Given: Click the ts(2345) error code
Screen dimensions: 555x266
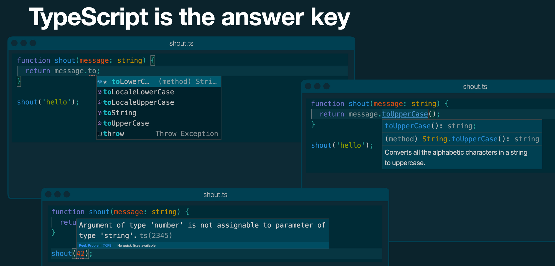Looking at the screenshot, I should 155,235.
